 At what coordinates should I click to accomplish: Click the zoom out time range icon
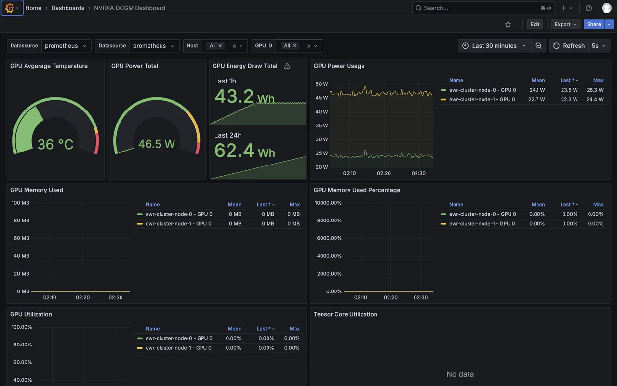(x=538, y=46)
